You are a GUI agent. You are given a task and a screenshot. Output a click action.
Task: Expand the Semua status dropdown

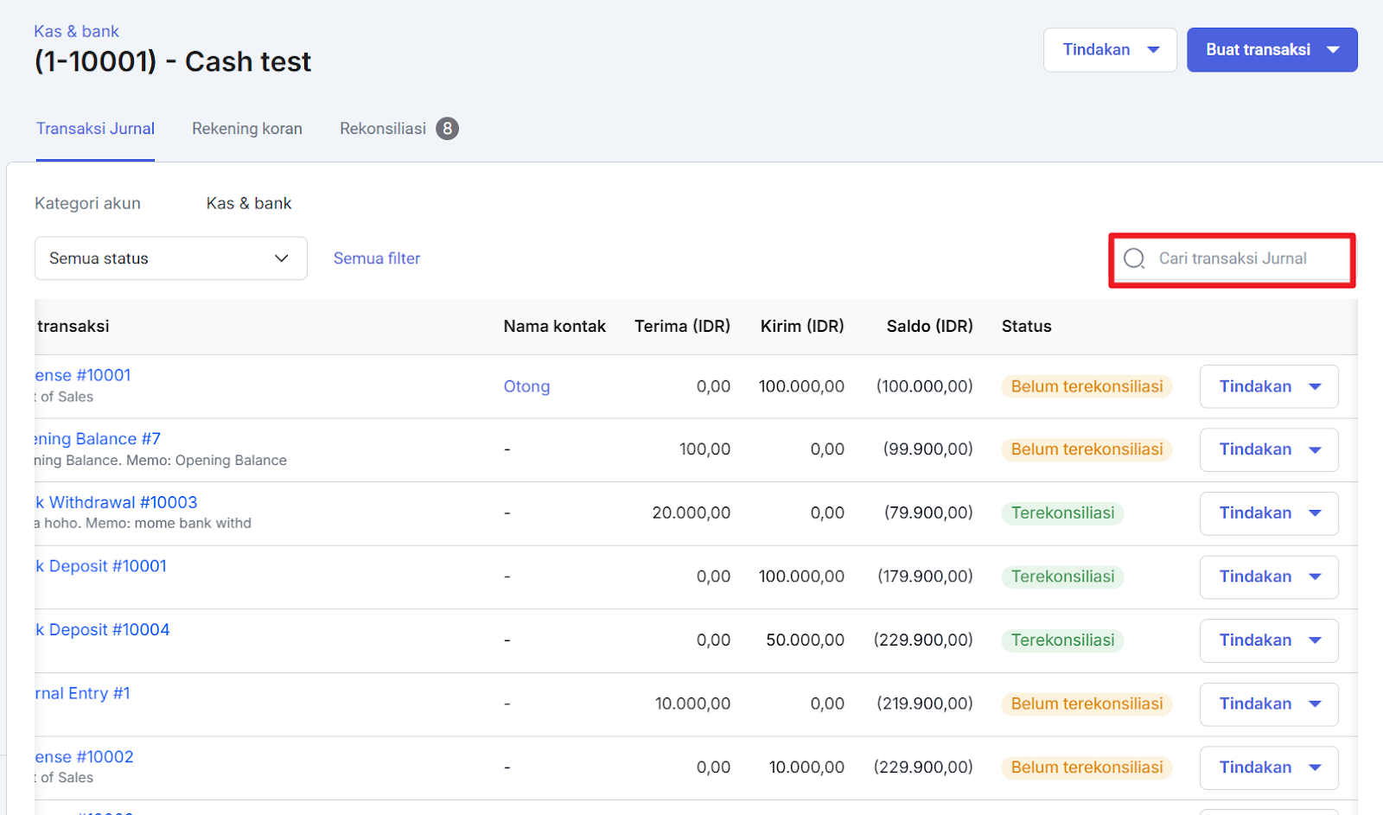coord(171,258)
